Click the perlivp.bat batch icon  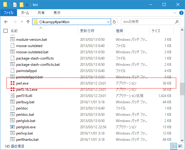click(x=13, y=133)
